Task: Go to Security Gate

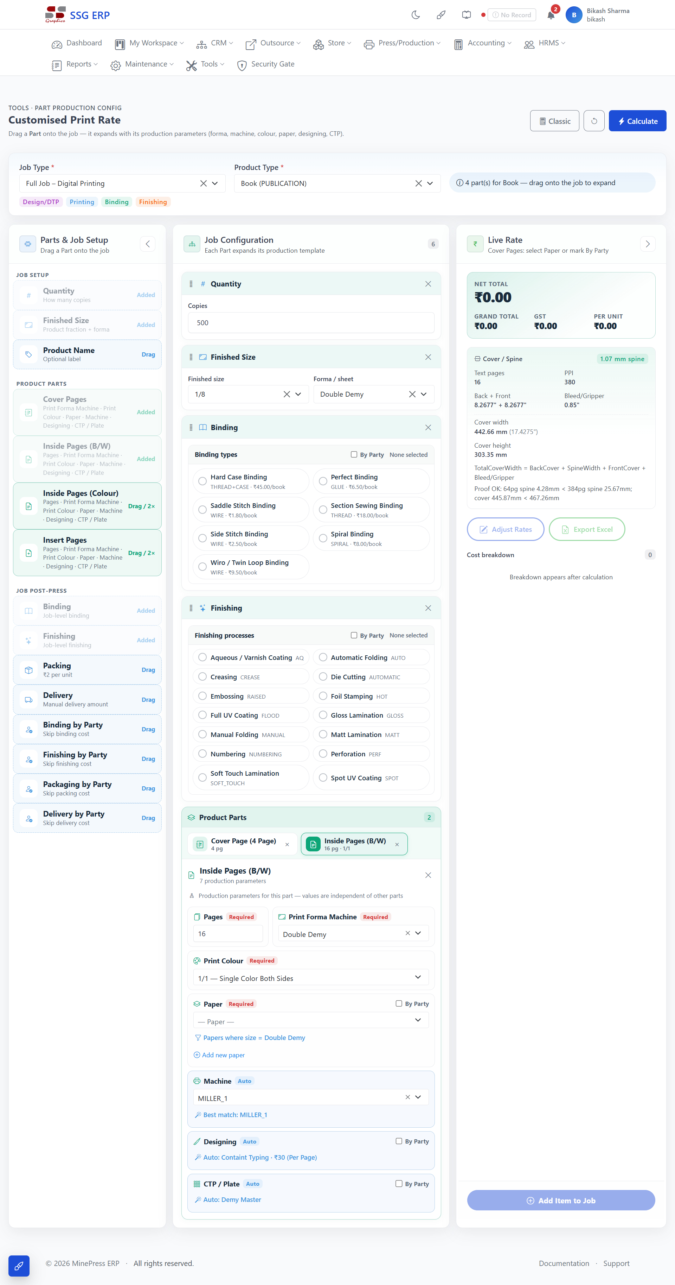Action: 265,64
